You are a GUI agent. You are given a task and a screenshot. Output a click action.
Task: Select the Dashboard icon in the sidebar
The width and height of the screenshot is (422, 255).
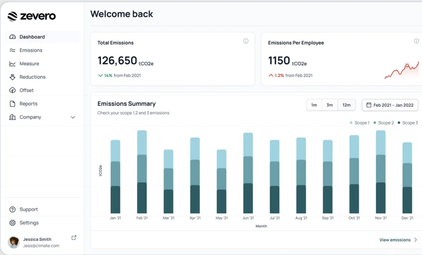tap(12, 37)
